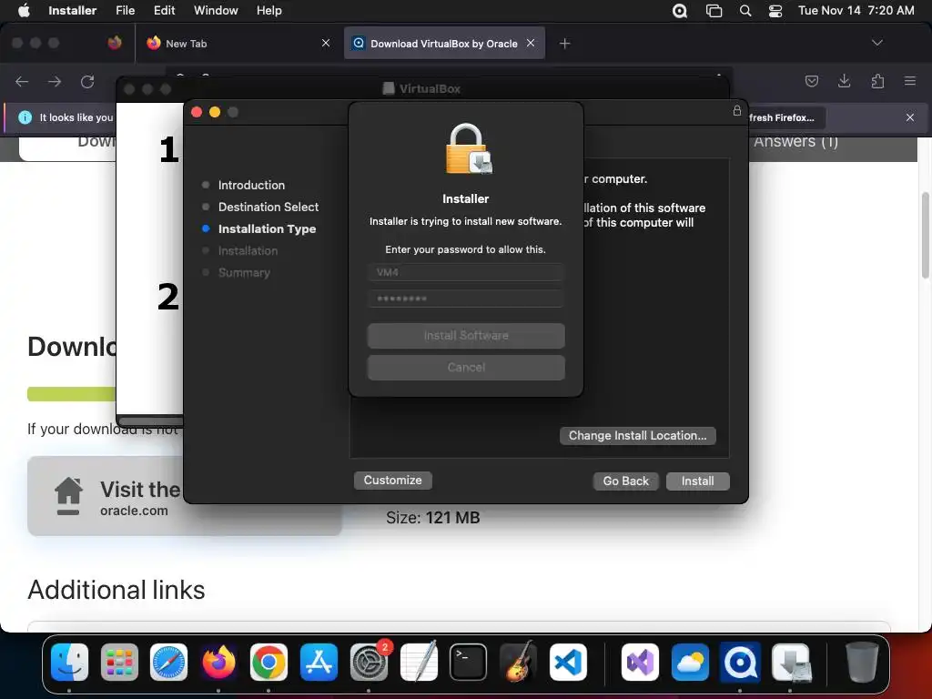932x699 pixels.
Task: Click the Firefox Pocket save icon
Action: tap(812, 81)
